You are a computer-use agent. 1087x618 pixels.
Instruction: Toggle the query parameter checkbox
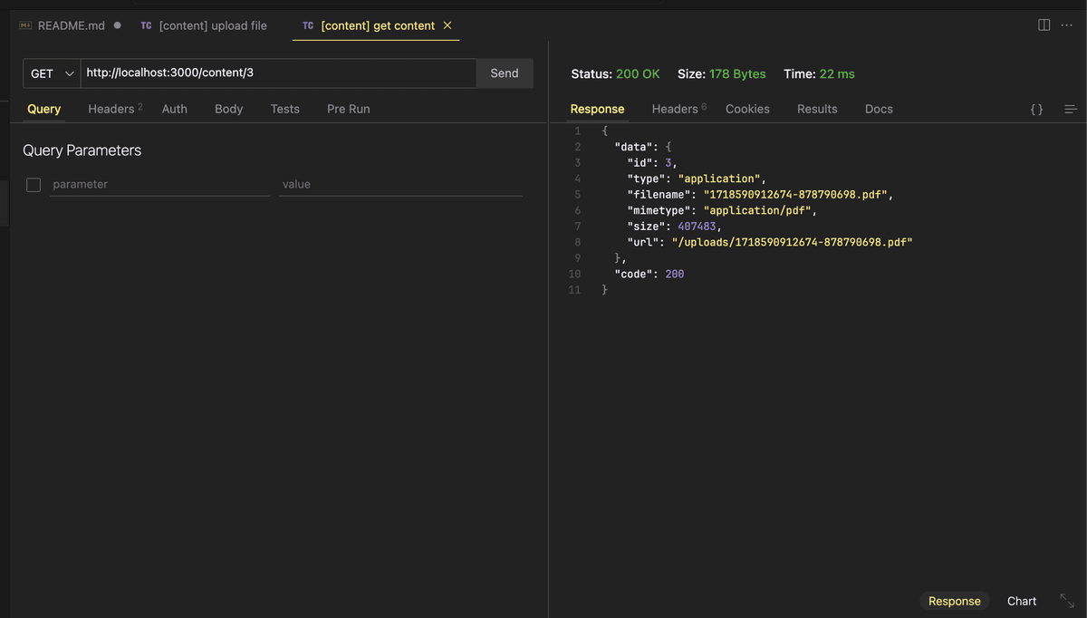coord(34,184)
